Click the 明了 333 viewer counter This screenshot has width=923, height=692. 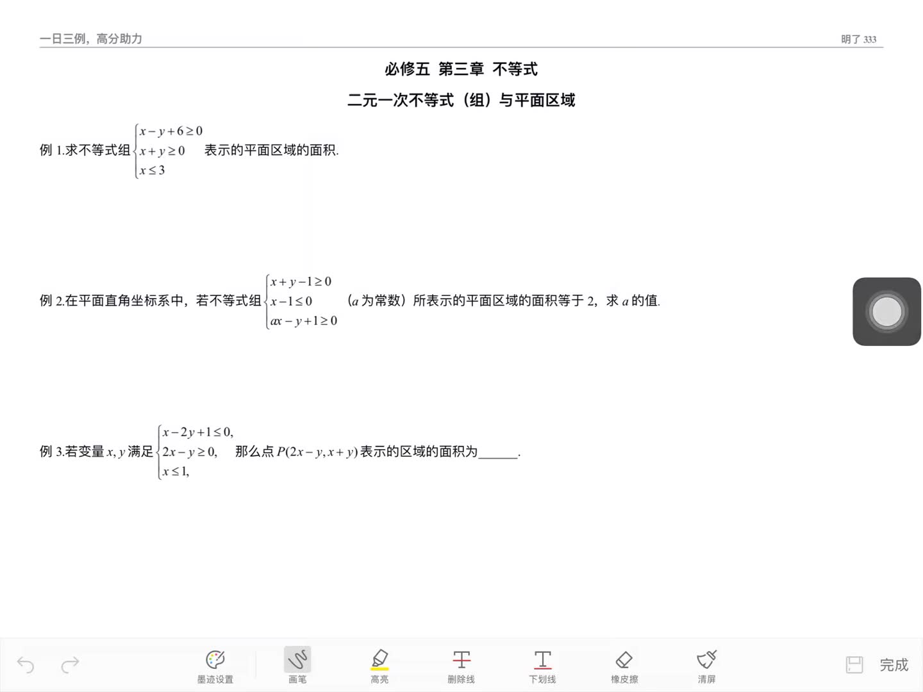pos(860,38)
